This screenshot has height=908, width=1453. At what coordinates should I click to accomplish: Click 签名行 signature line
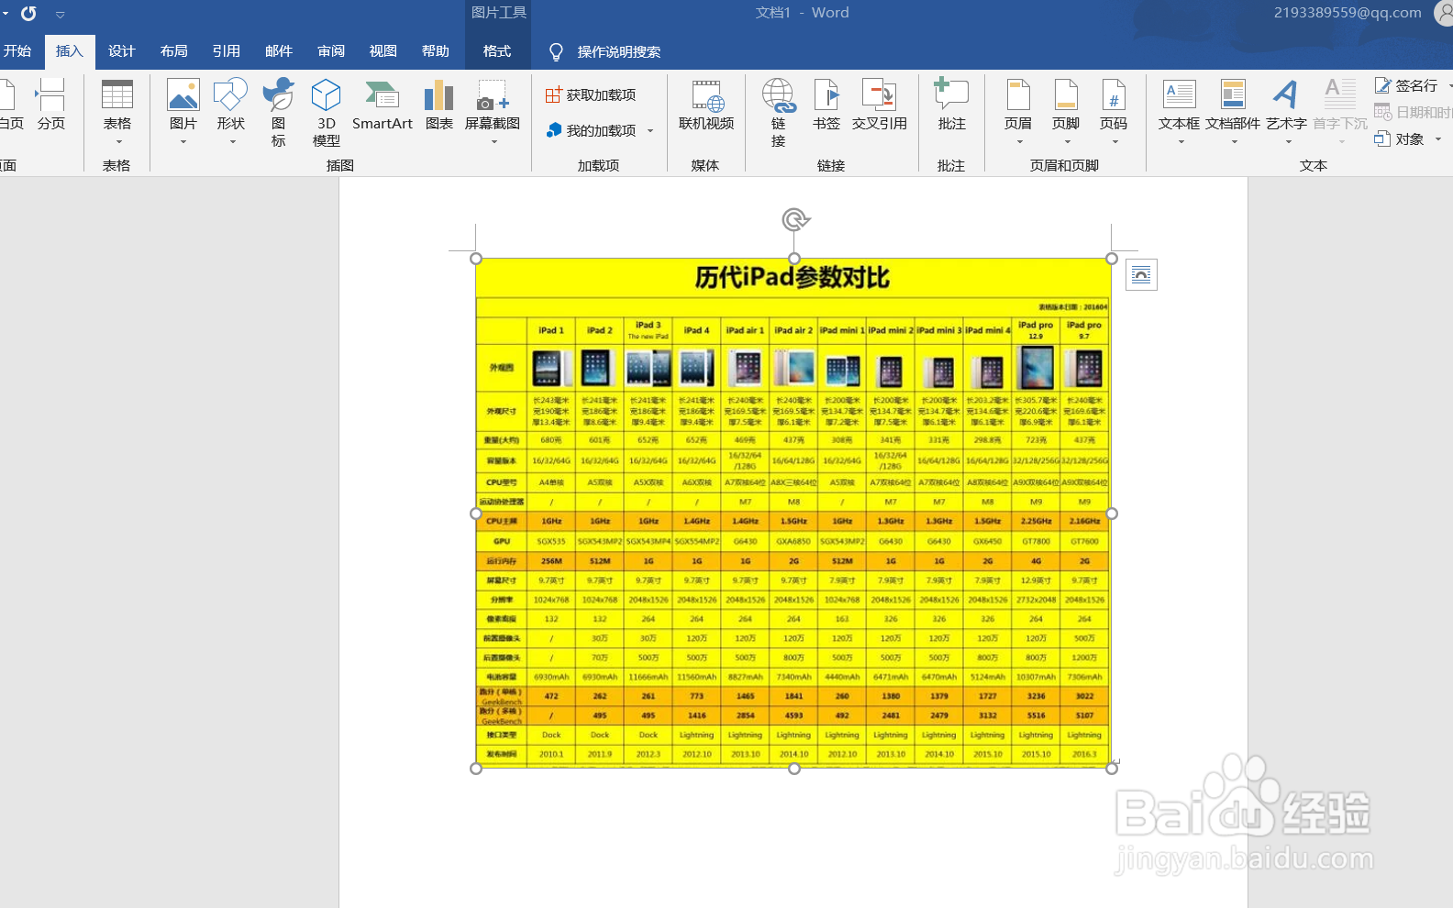tap(1406, 85)
